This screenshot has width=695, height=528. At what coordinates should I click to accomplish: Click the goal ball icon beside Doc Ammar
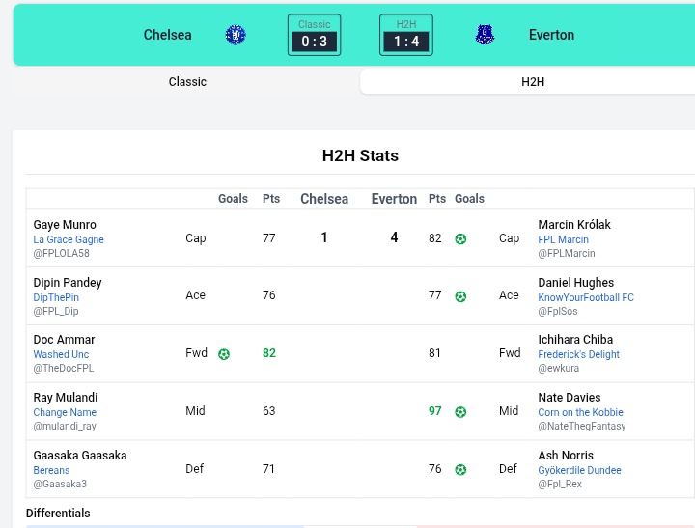(224, 354)
